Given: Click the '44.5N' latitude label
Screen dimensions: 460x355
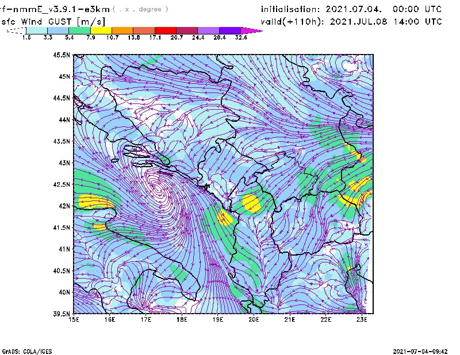Looking at the screenshot, I should [x=62, y=98].
